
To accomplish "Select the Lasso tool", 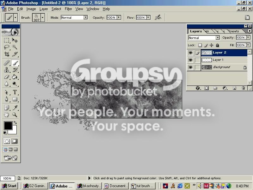I will click(6, 47).
